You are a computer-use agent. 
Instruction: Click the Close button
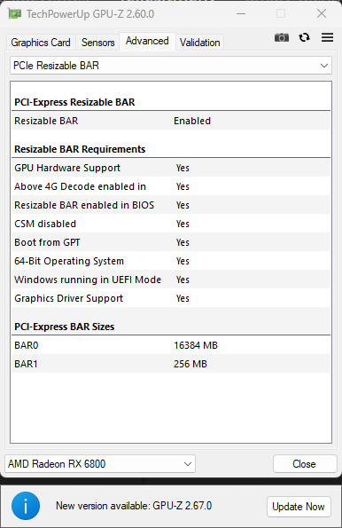coord(305,464)
